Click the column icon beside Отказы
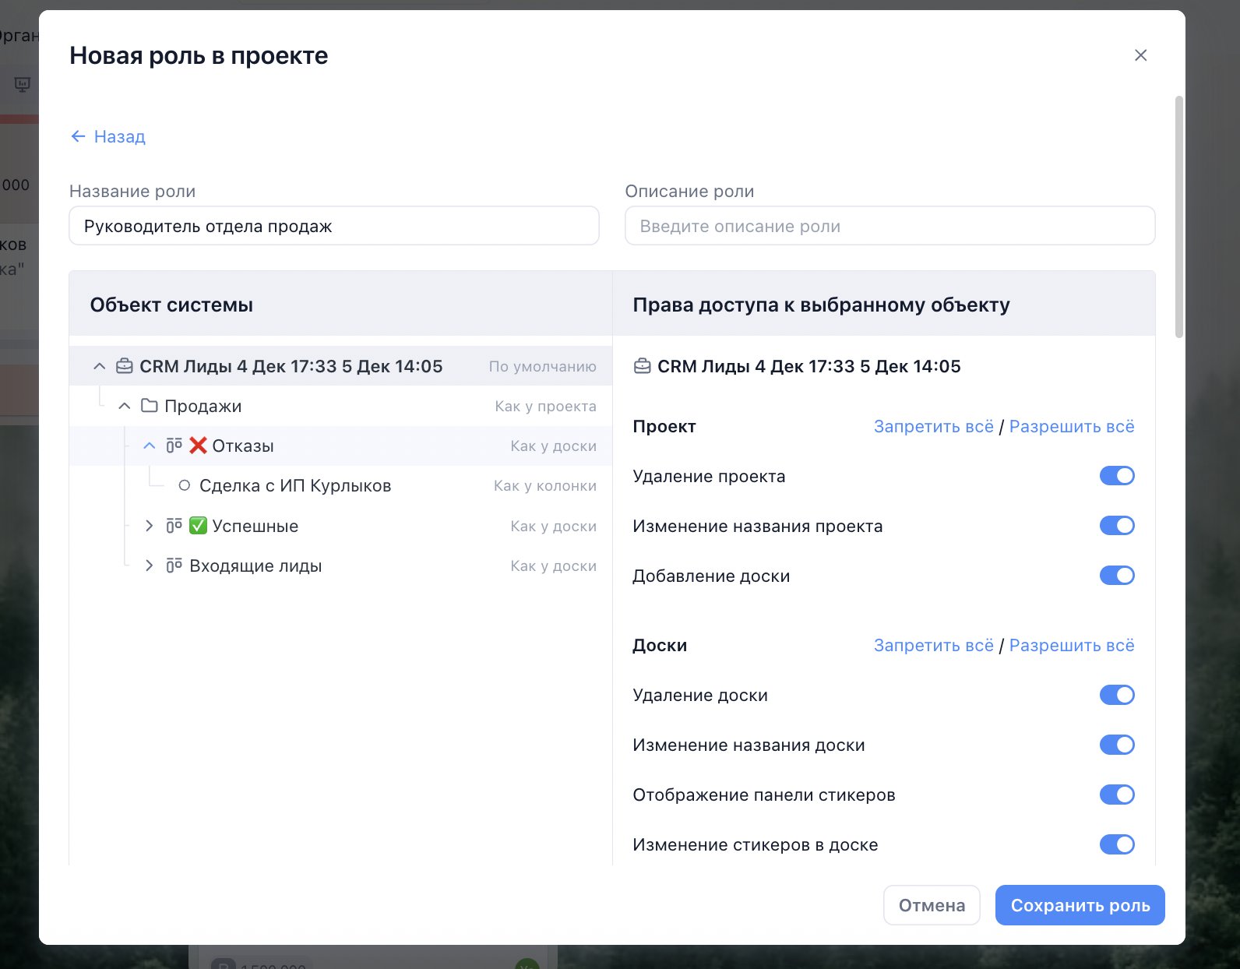The image size is (1240, 969). (x=174, y=446)
